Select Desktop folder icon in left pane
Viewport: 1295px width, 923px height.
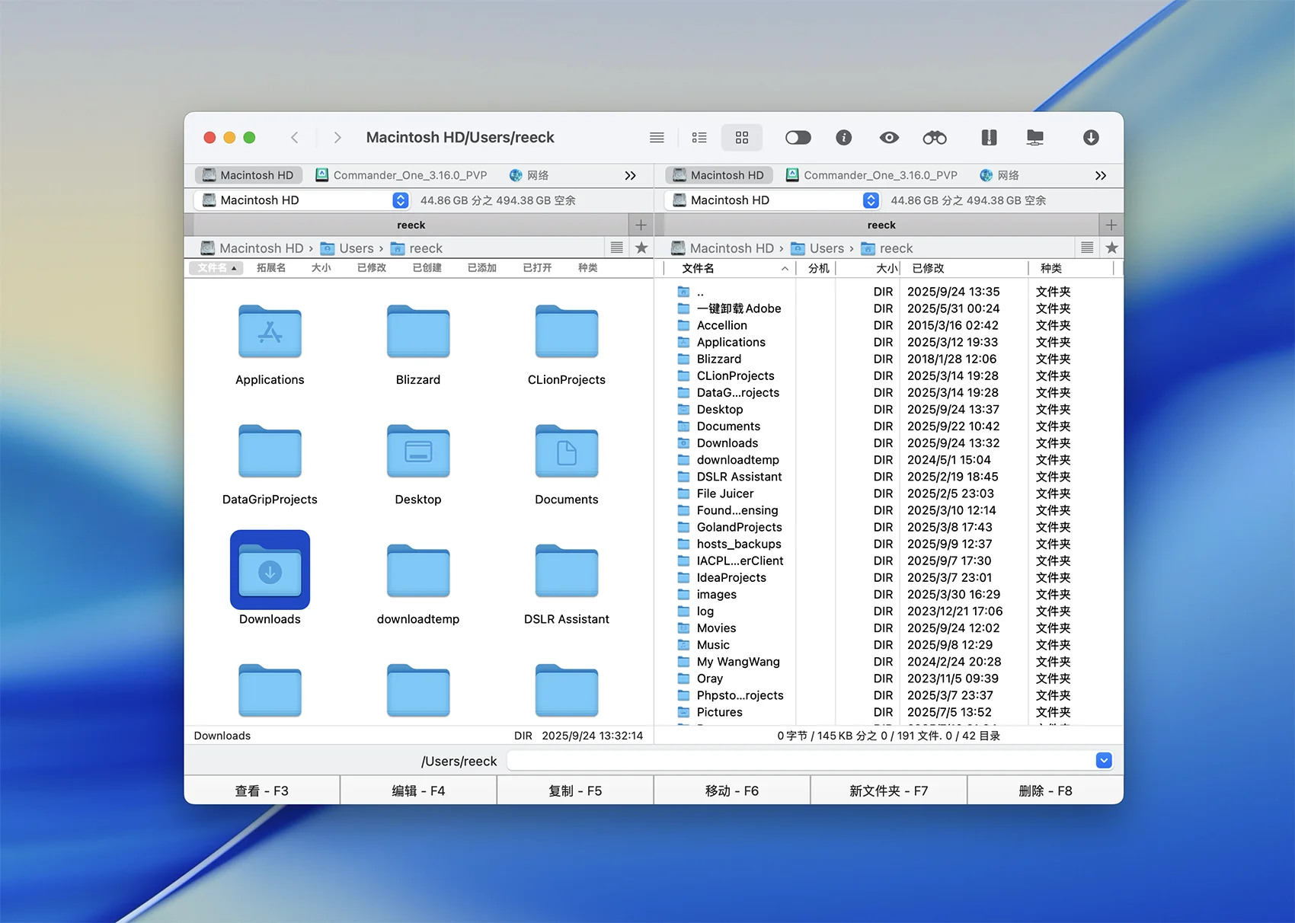418,452
